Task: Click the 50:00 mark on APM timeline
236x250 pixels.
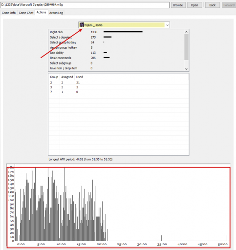Action: tap(222, 244)
